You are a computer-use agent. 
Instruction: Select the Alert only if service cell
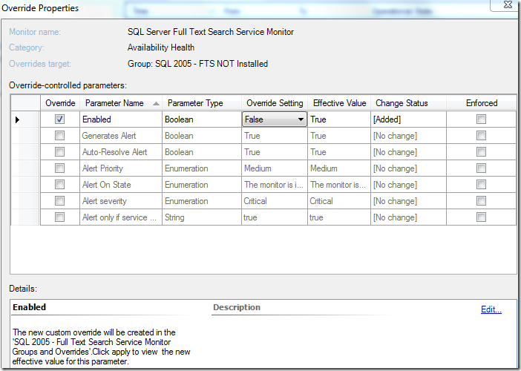[x=121, y=217]
